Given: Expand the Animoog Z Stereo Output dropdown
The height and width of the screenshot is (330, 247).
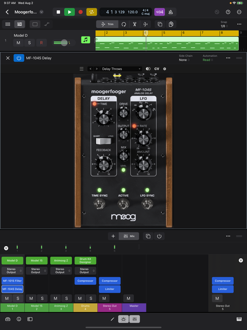Looking at the screenshot, I should (x=61, y=271).
